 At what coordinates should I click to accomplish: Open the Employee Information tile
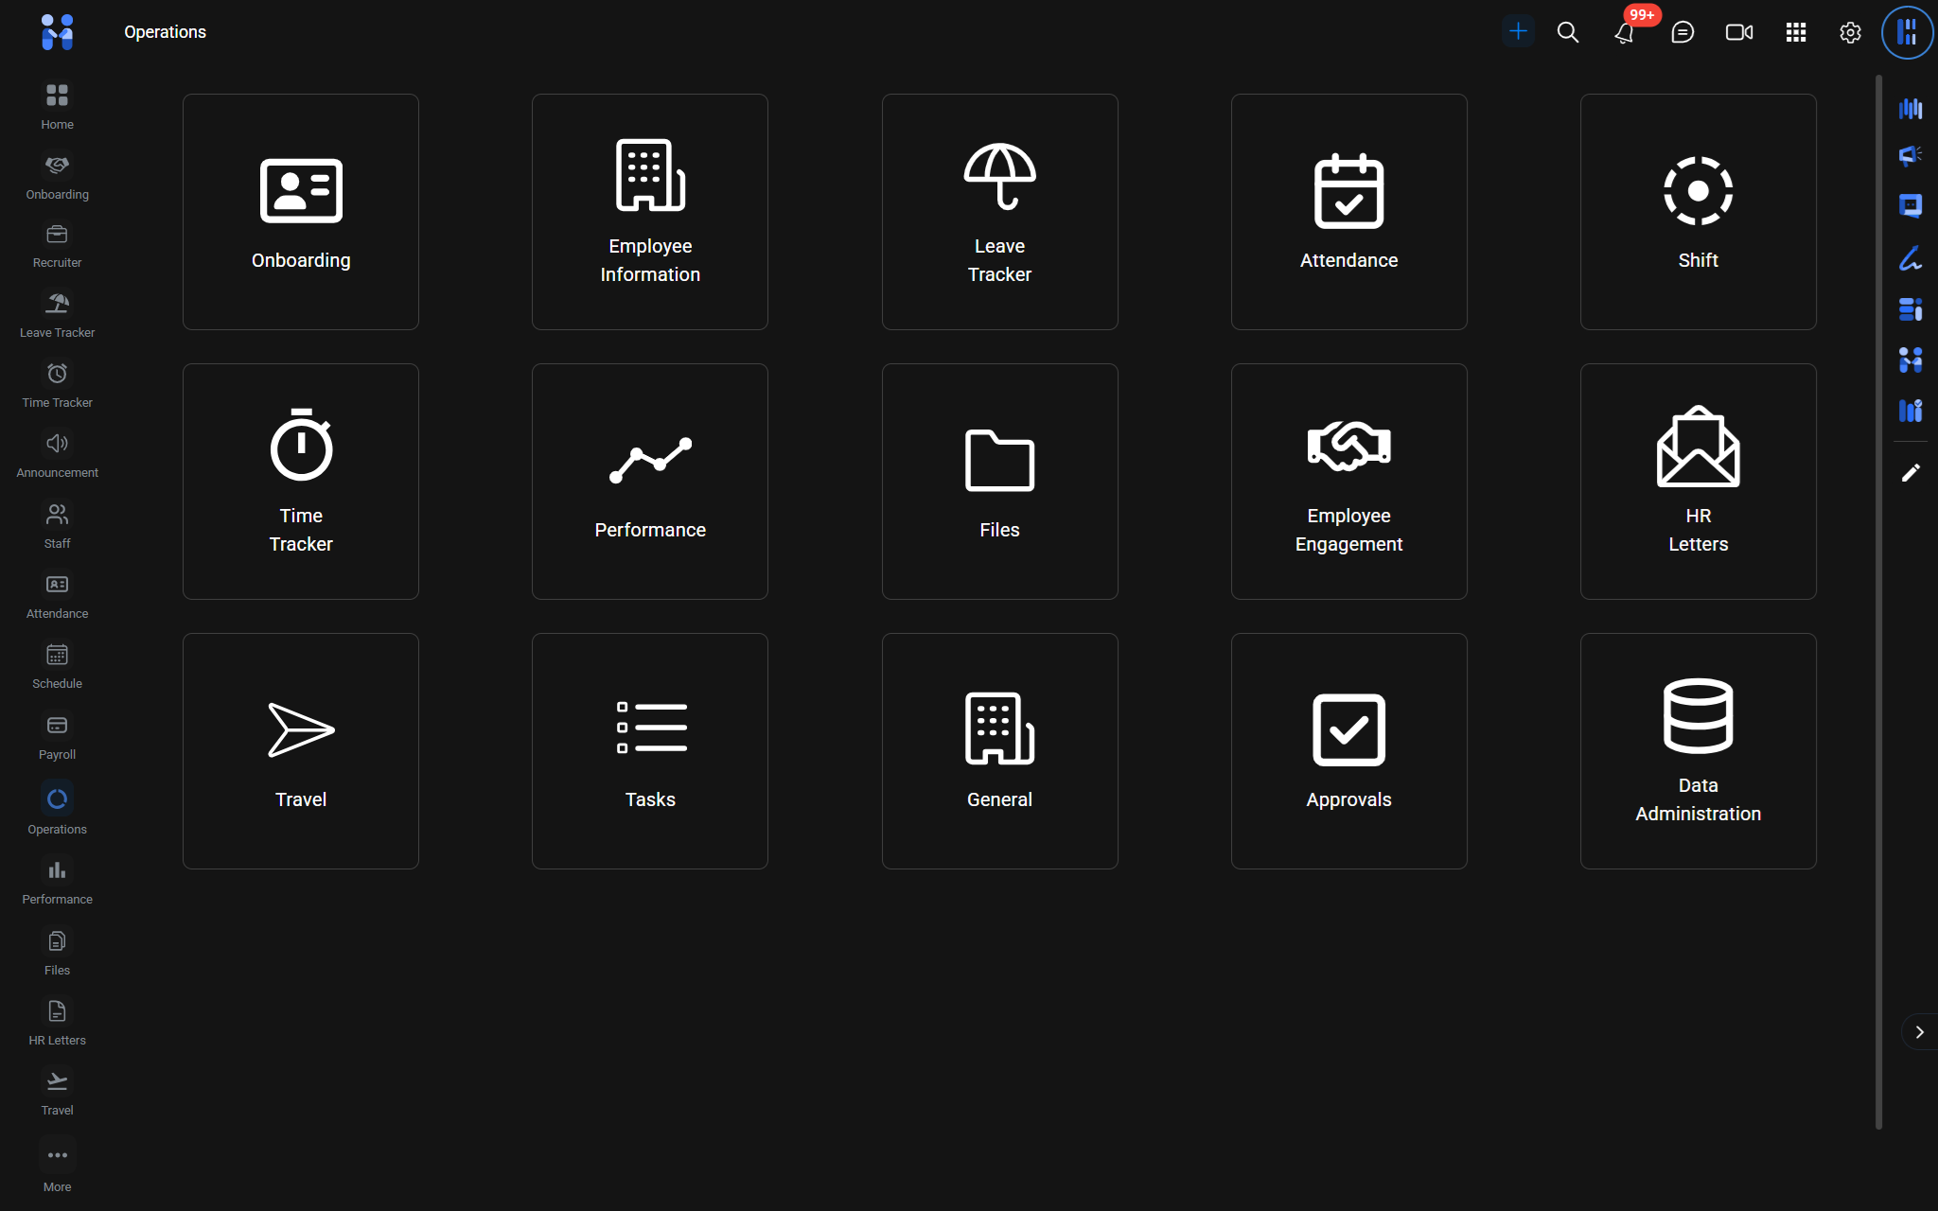pyautogui.click(x=650, y=212)
